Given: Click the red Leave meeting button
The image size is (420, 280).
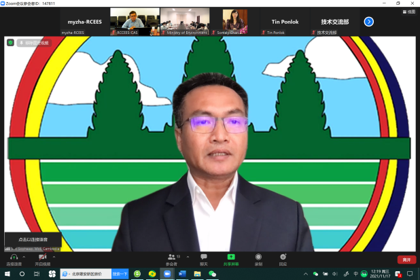Looking at the screenshot, I should 406,260.
